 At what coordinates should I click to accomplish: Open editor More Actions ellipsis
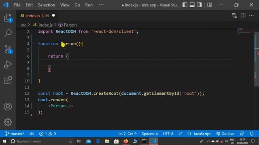click(x=251, y=15)
